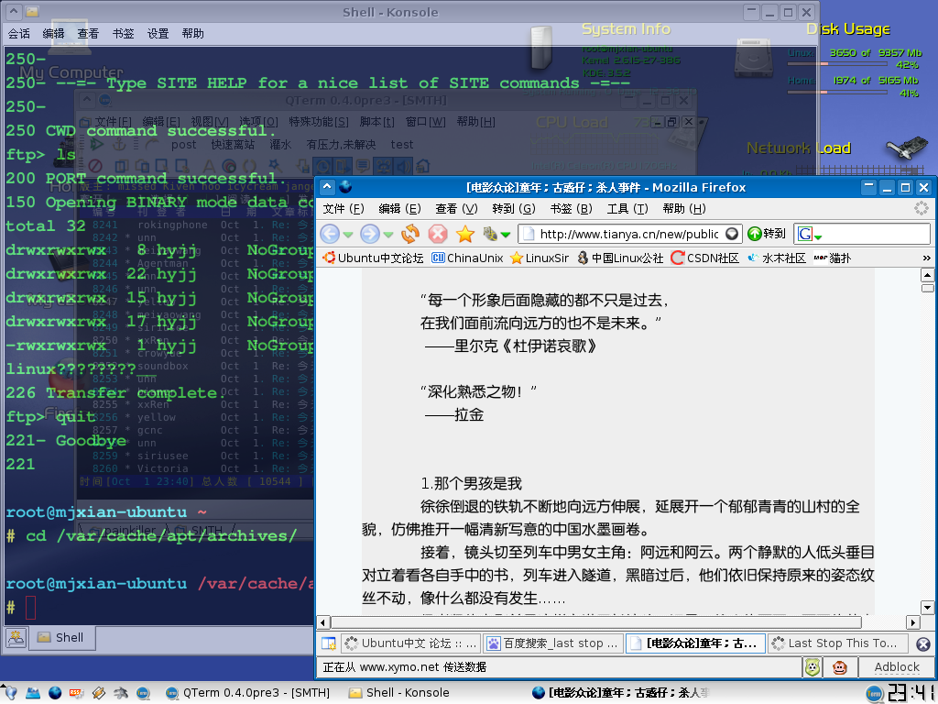938x704 pixels.
Task: Open the KDE K menu on the panel
Action: [x=10, y=693]
